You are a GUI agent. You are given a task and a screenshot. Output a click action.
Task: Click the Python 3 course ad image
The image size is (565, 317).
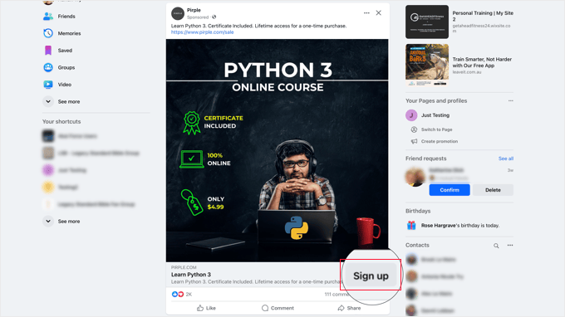277,150
